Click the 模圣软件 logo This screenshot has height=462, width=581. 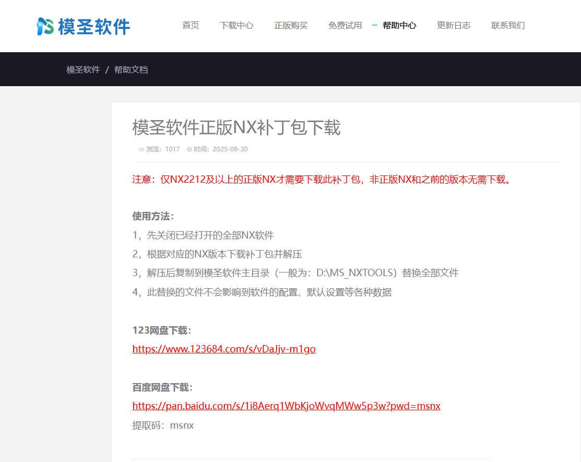coord(83,26)
